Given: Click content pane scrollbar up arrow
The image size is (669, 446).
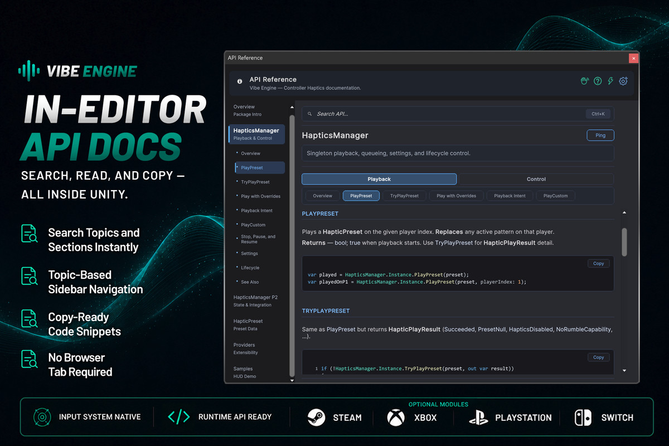Looking at the screenshot, I should [x=624, y=212].
